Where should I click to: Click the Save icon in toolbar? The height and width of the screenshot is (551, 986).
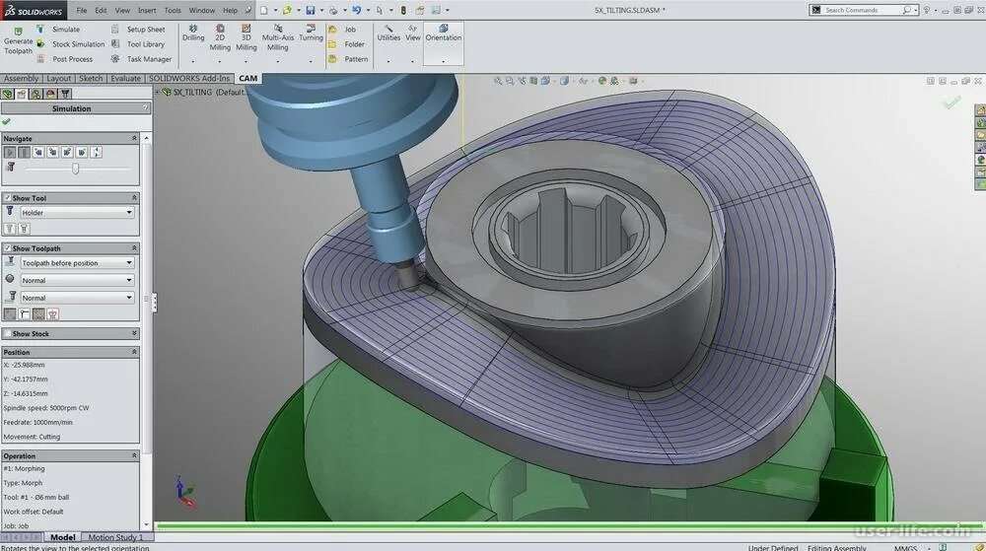[x=310, y=10]
